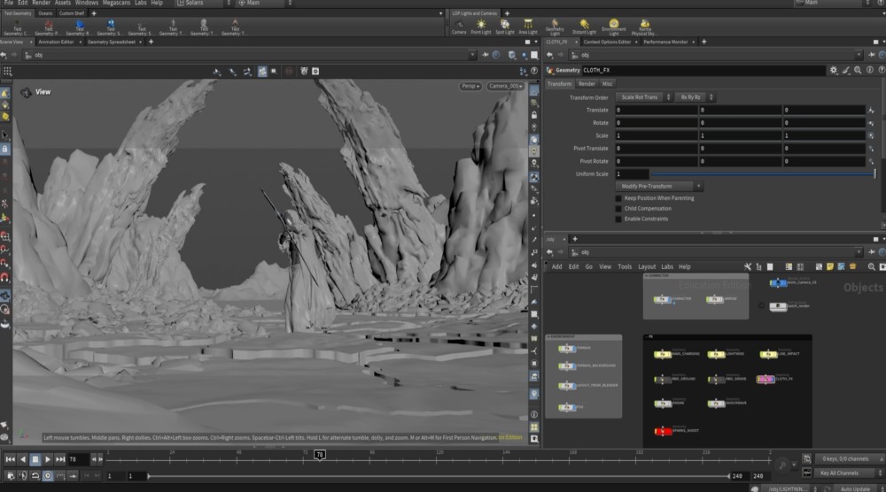Enable Child Compensation checkbox
Image resolution: width=886 pixels, height=492 pixels.
pos(618,208)
